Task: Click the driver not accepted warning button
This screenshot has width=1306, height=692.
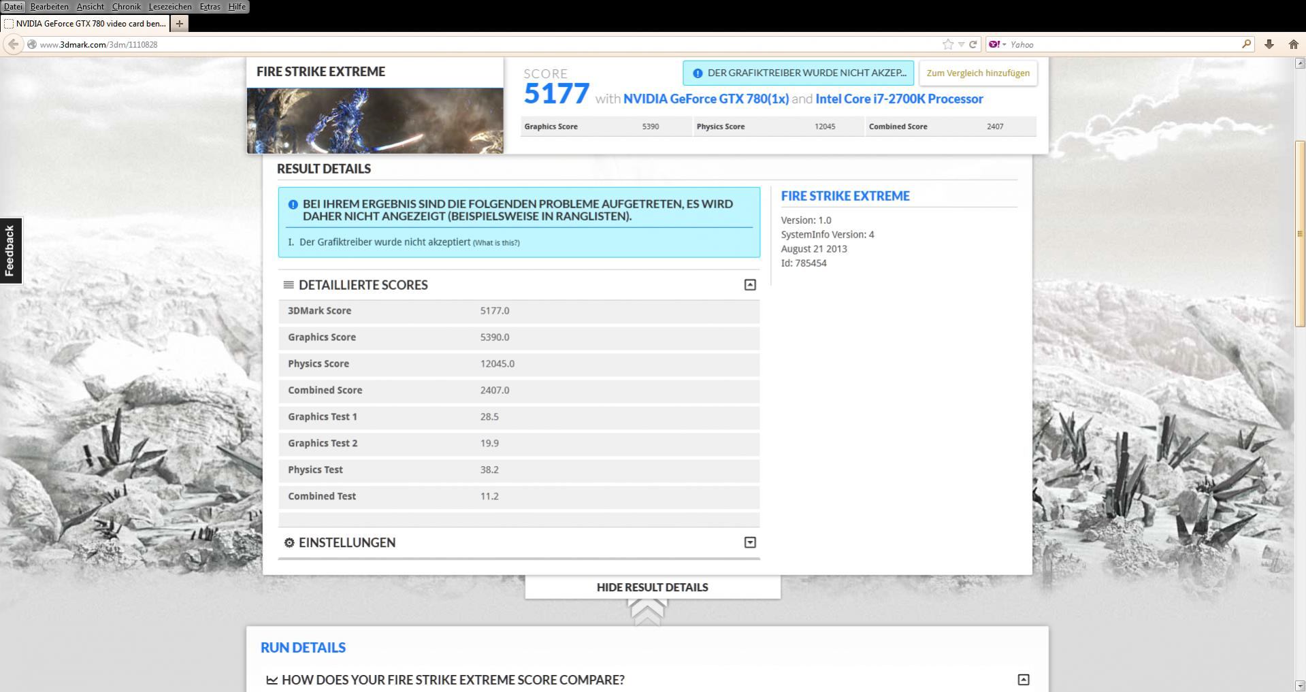Action: click(798, 73)
